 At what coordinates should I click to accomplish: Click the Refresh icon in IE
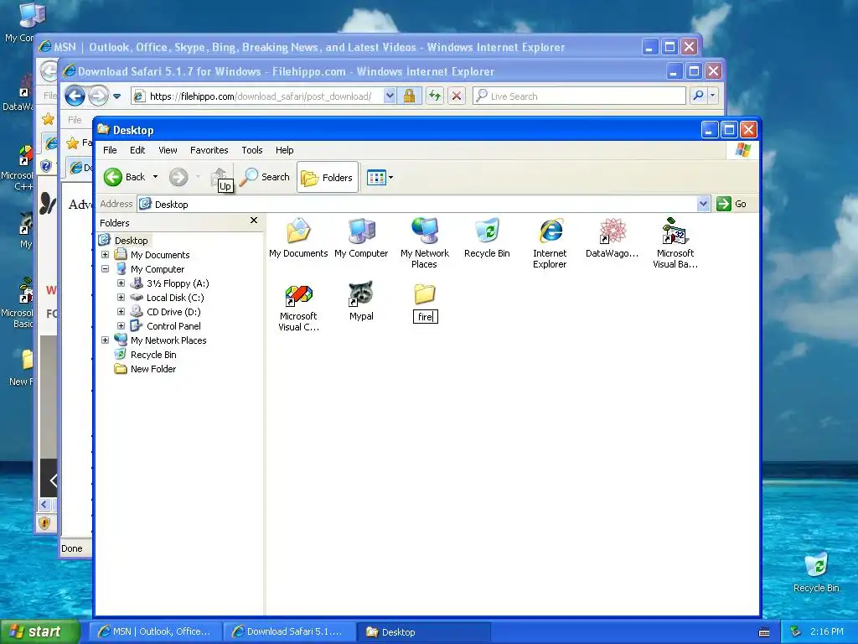pyautogui.click(x=435, y=96)
